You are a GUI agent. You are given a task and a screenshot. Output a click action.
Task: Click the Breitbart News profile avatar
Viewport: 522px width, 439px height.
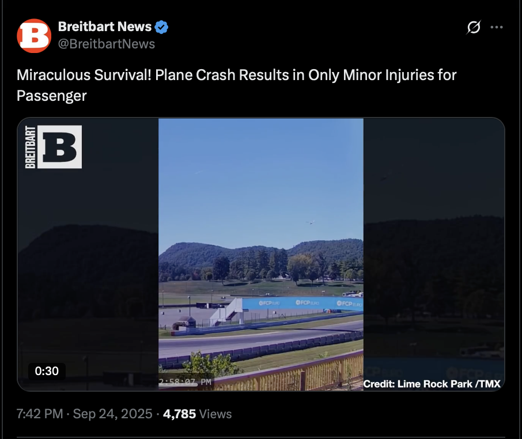point(34,36)
